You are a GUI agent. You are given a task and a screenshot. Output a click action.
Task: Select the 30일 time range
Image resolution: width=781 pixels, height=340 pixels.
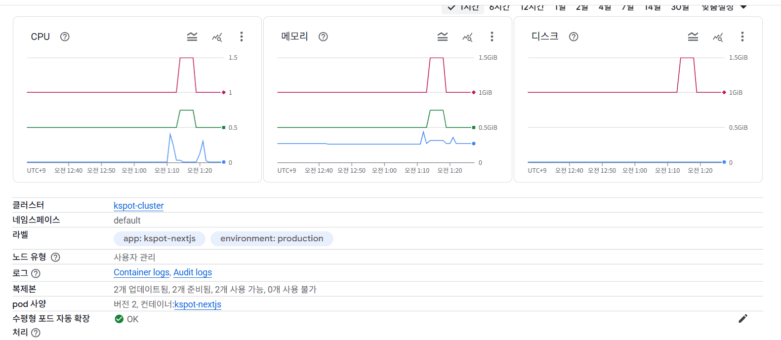tap(680, 7)
